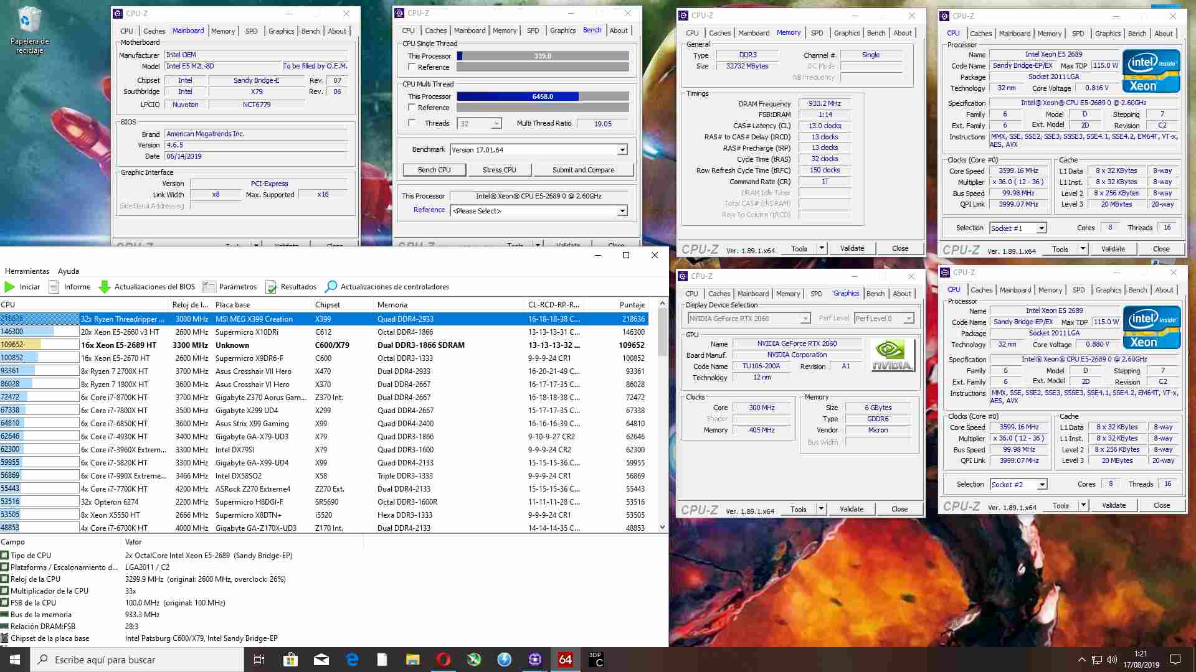Toggle the Threads checkbox
This screenshot has height=672, width=1196.
point(412,123)
